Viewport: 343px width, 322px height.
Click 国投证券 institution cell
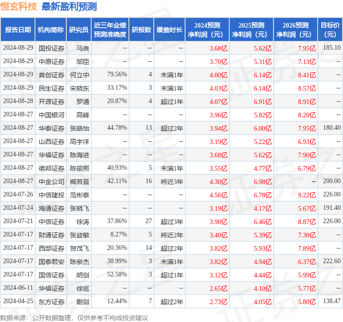[52, 48]
